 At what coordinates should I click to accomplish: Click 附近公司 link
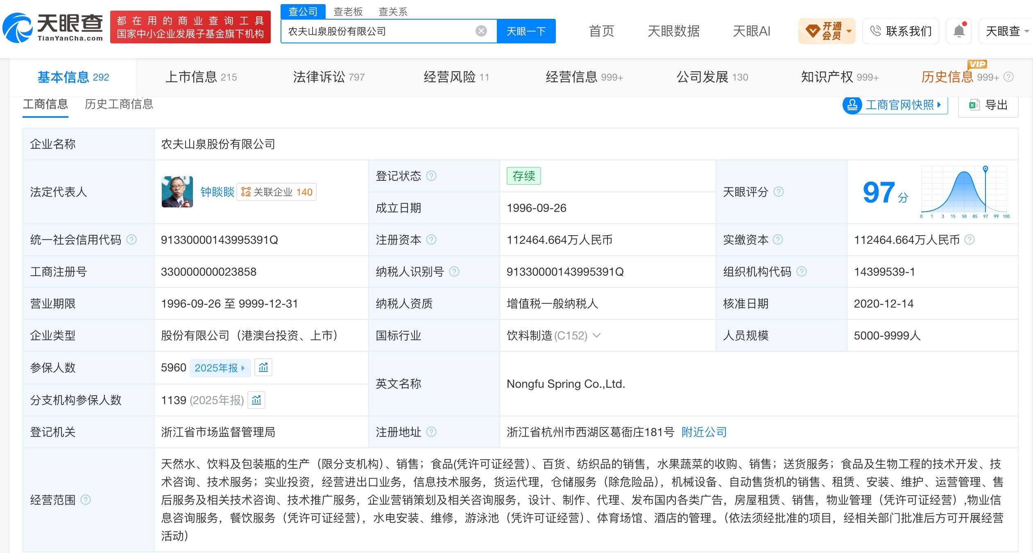point(704,432)
